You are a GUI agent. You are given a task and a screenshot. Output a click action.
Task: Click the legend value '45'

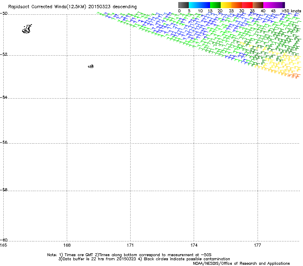(x=273, y=11)
